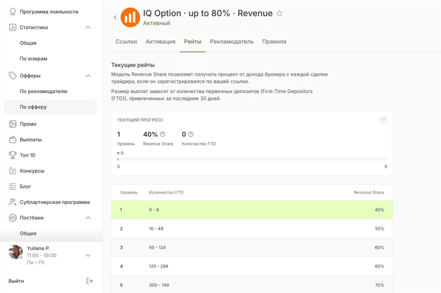Click the Постбеки code icon
The height and width of the screenshot is (293, 441).
tap(13, 218)
